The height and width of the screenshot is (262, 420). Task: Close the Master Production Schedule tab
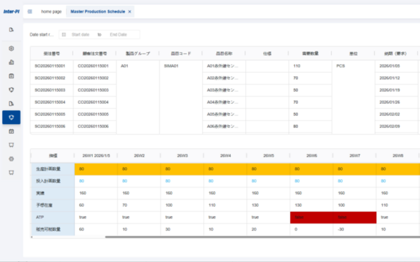click(130, 12)
